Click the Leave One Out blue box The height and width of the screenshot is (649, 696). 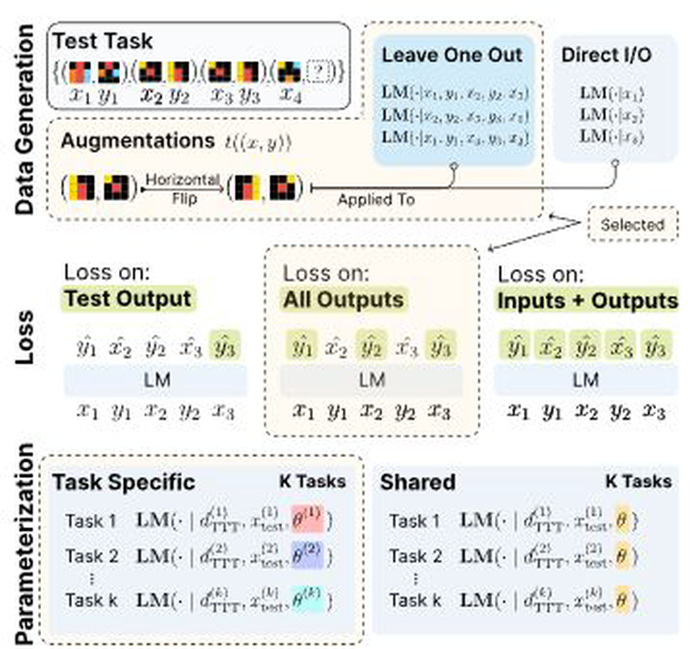(x=454, y=100)
